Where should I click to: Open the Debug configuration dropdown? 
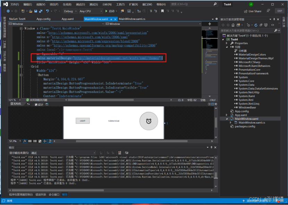(69, 11)
